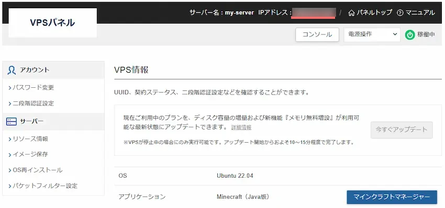Click the IPアドレス label
This screenshot has width=445, height=208.
pyautogui.click(x=275, y=13)
